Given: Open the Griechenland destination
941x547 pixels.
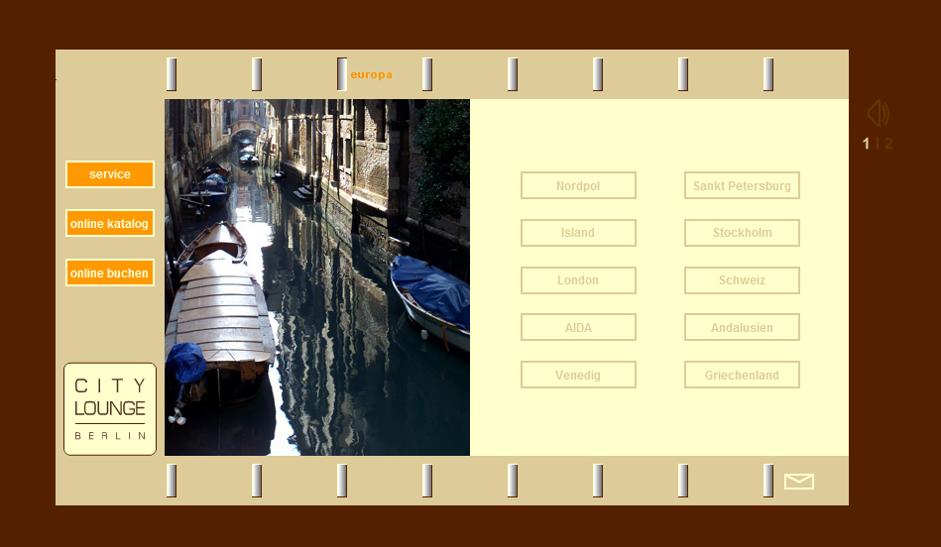Looking at the screenshot, I should [x=742, y=376].
